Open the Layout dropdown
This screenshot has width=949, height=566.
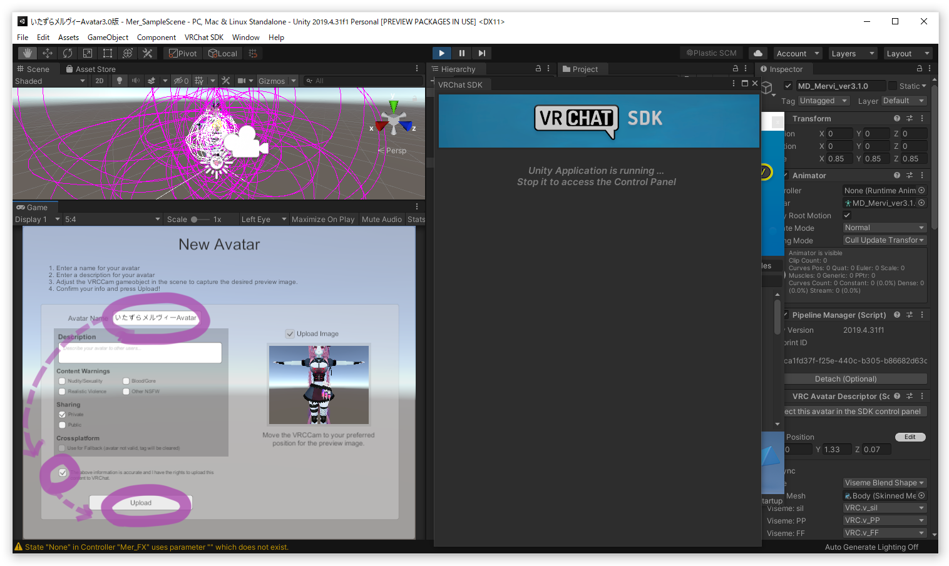pyautogui.click(x=908, y=53)
